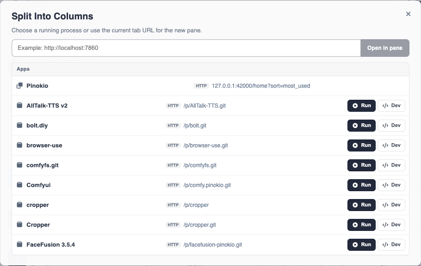This screenshot has height=266, width=421.
Task: Click the /p/facefusion-pinokio.git path
Action: (213, 245)
